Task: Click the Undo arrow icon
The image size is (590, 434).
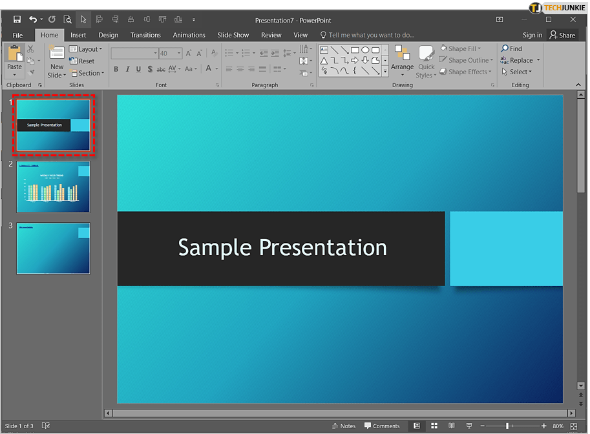Action: click(x=33, y=20)
